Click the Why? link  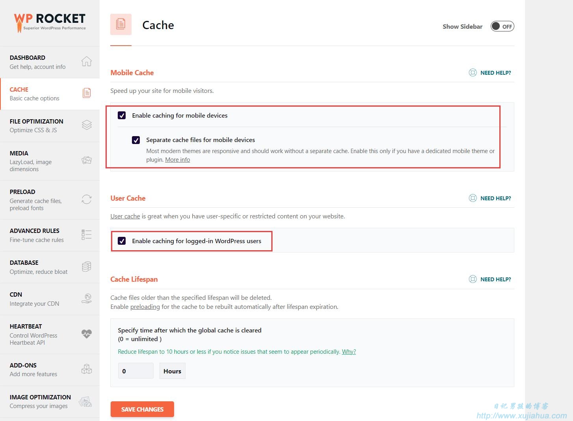(x=349, y=352)
